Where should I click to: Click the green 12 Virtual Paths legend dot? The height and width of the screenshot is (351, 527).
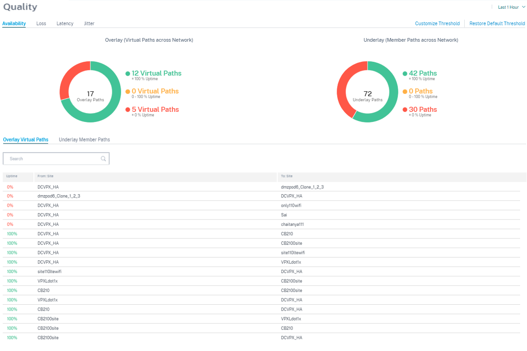click(x=128, y=74)
